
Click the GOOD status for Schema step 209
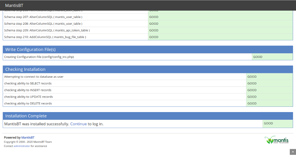pos(154,30)
